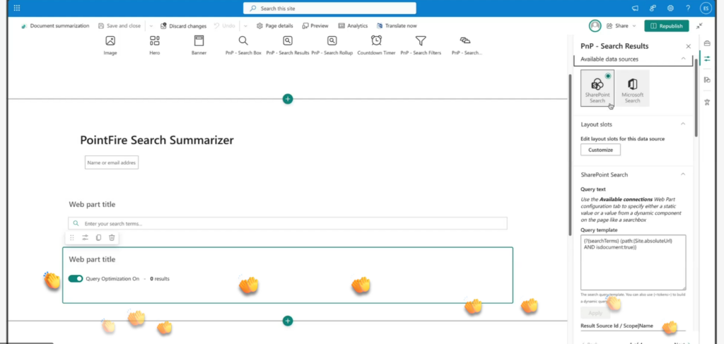Click the property pane vertical scrollbar
Screen dimensions: 724x344
pos(696,97)
